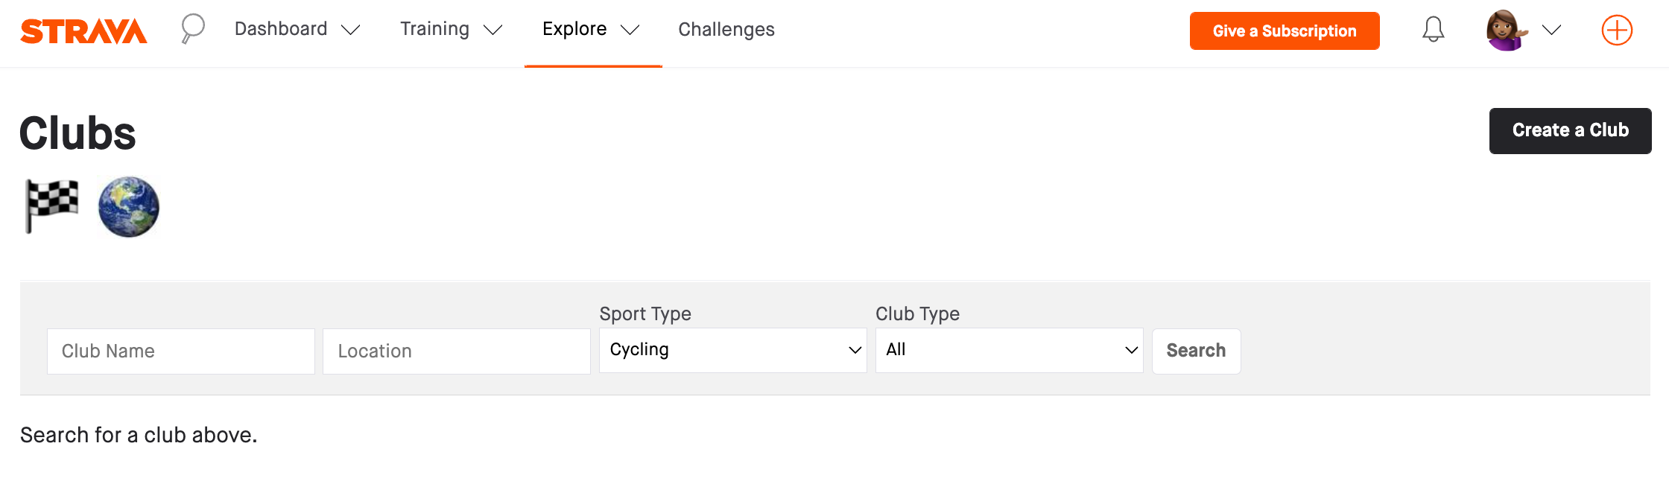The width and height of the screenshot is (1669, 484).
Task: Click the checkered flag club icon
Action: (52, 206)
